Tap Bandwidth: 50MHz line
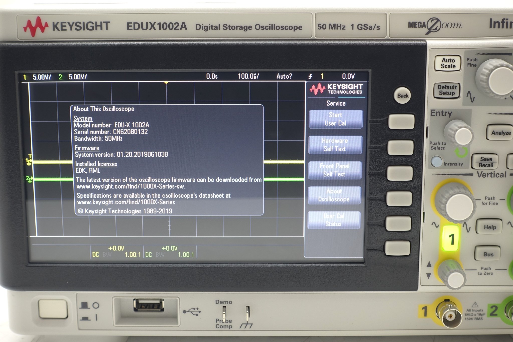Image resolution: width=513 pixels, height=342 pixels. (98, 139)
